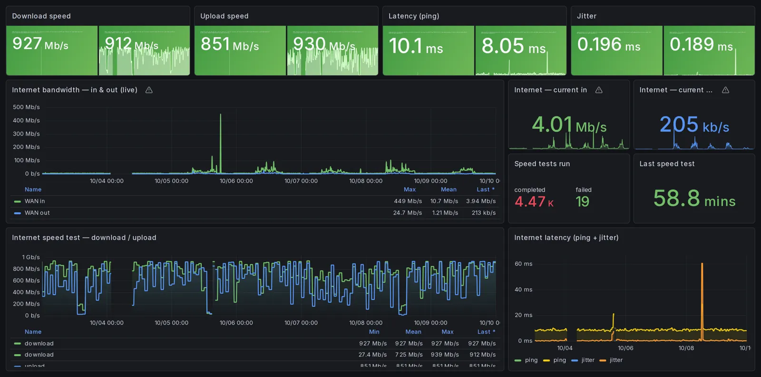Click the blue WAN out legend color marker
The height and width of the screenshot is (377, 761).
coord(18,213)
